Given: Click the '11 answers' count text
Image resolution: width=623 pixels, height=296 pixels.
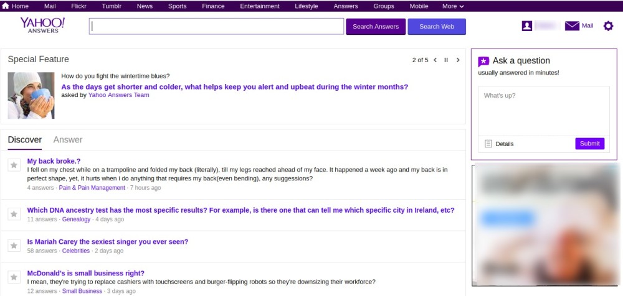Looking at the screenshot, I should pyautogui.click(x=42, y=219).
